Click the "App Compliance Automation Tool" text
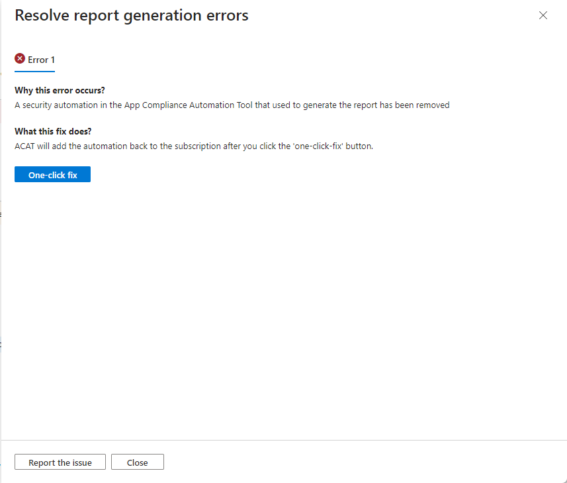This screenshot has height=483, width=567. click(180, 105)
